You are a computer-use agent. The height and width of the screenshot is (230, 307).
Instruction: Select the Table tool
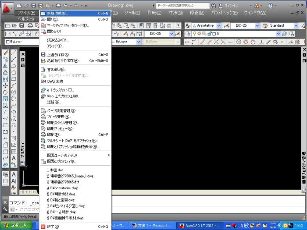point(14,152)
